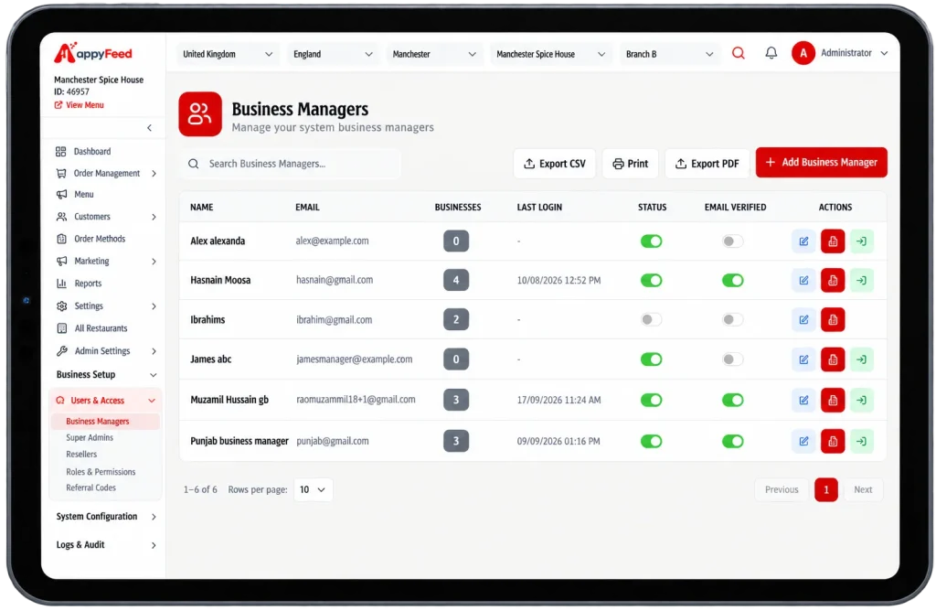Click Add Business Manager button
This screenshot has height=611, width=936.
[822, 163]
